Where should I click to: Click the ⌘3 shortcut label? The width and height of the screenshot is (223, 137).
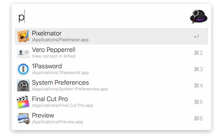[x=198, y=69]
